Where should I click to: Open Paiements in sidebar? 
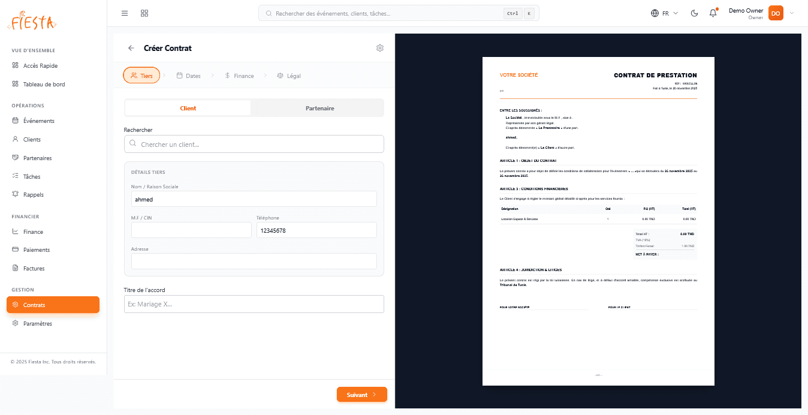(53, 250)
